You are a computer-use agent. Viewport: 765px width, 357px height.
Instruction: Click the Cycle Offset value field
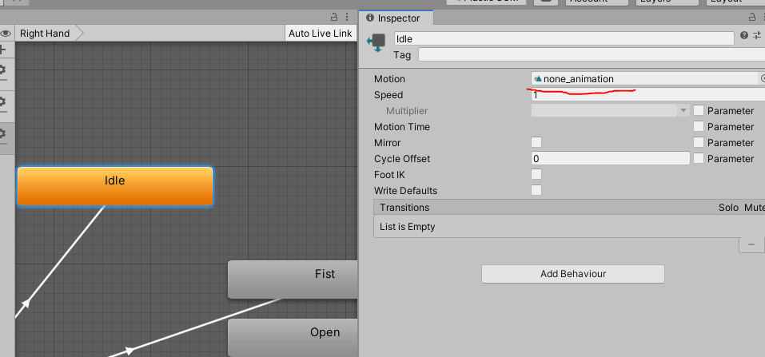tap(611, 158)
